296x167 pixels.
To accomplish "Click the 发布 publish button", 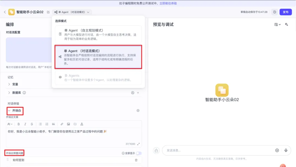I will click(x=285, y=12).
